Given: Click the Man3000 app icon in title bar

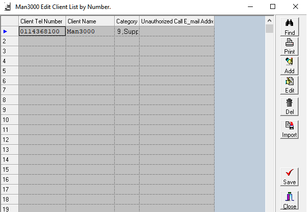Looking at the screenshot, I should tap(8, 7).
